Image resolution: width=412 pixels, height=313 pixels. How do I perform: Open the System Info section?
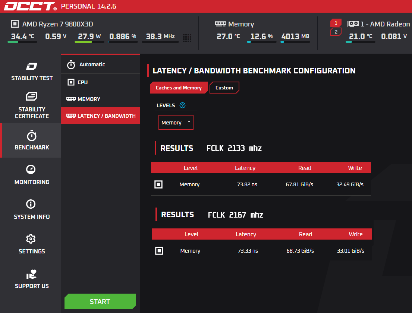32,209
